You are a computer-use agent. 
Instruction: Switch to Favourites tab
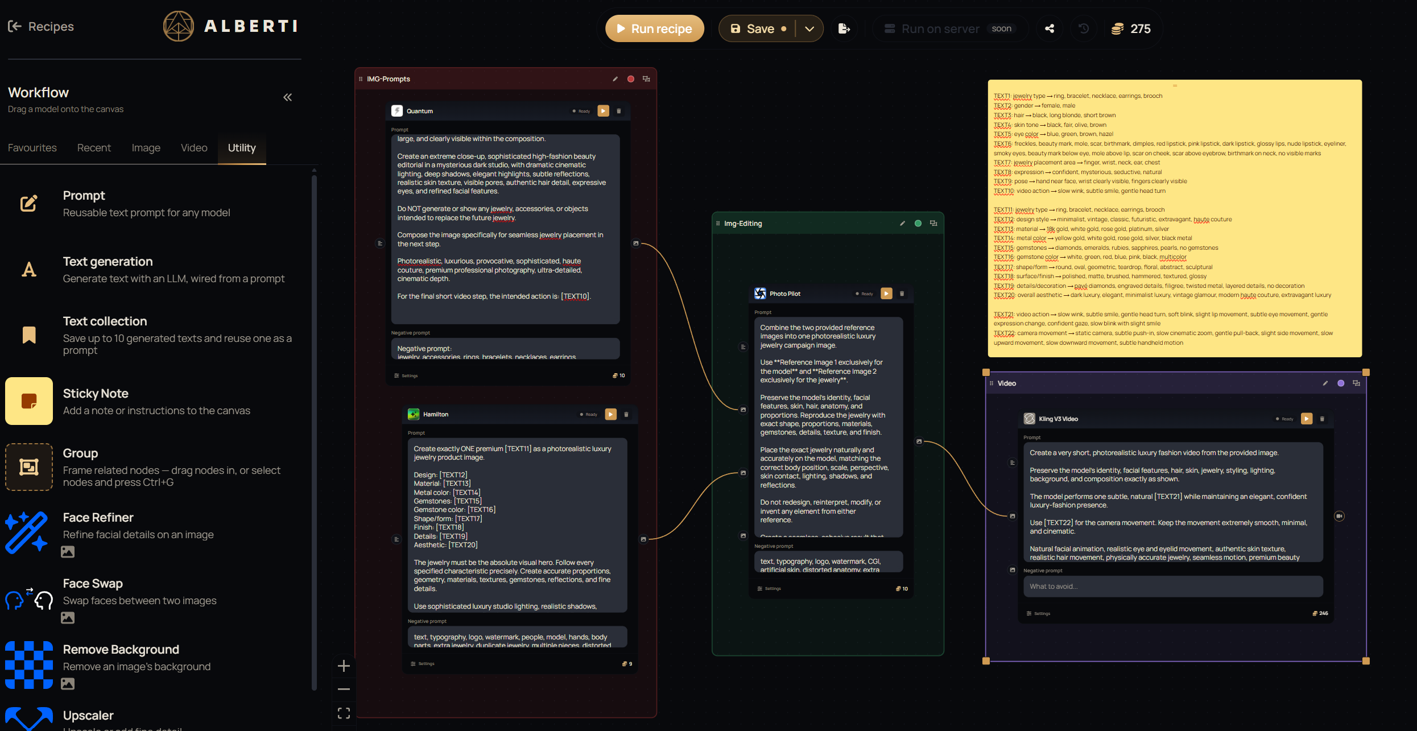click(32, 148)
